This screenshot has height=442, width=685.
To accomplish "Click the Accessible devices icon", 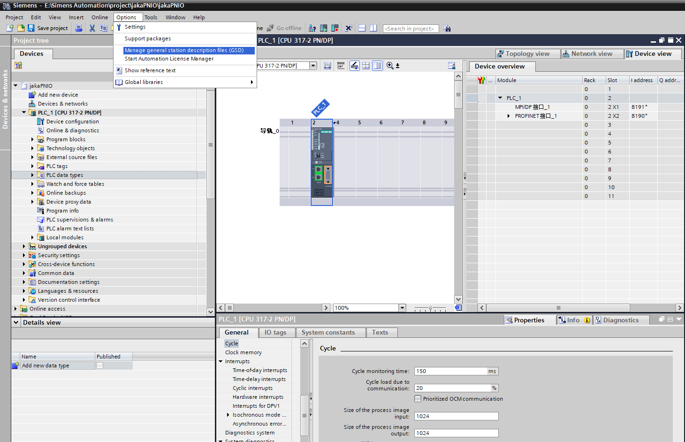I will click(x=312, y=28).
